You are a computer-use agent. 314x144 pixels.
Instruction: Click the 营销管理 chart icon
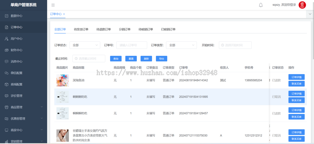(7, 141)
